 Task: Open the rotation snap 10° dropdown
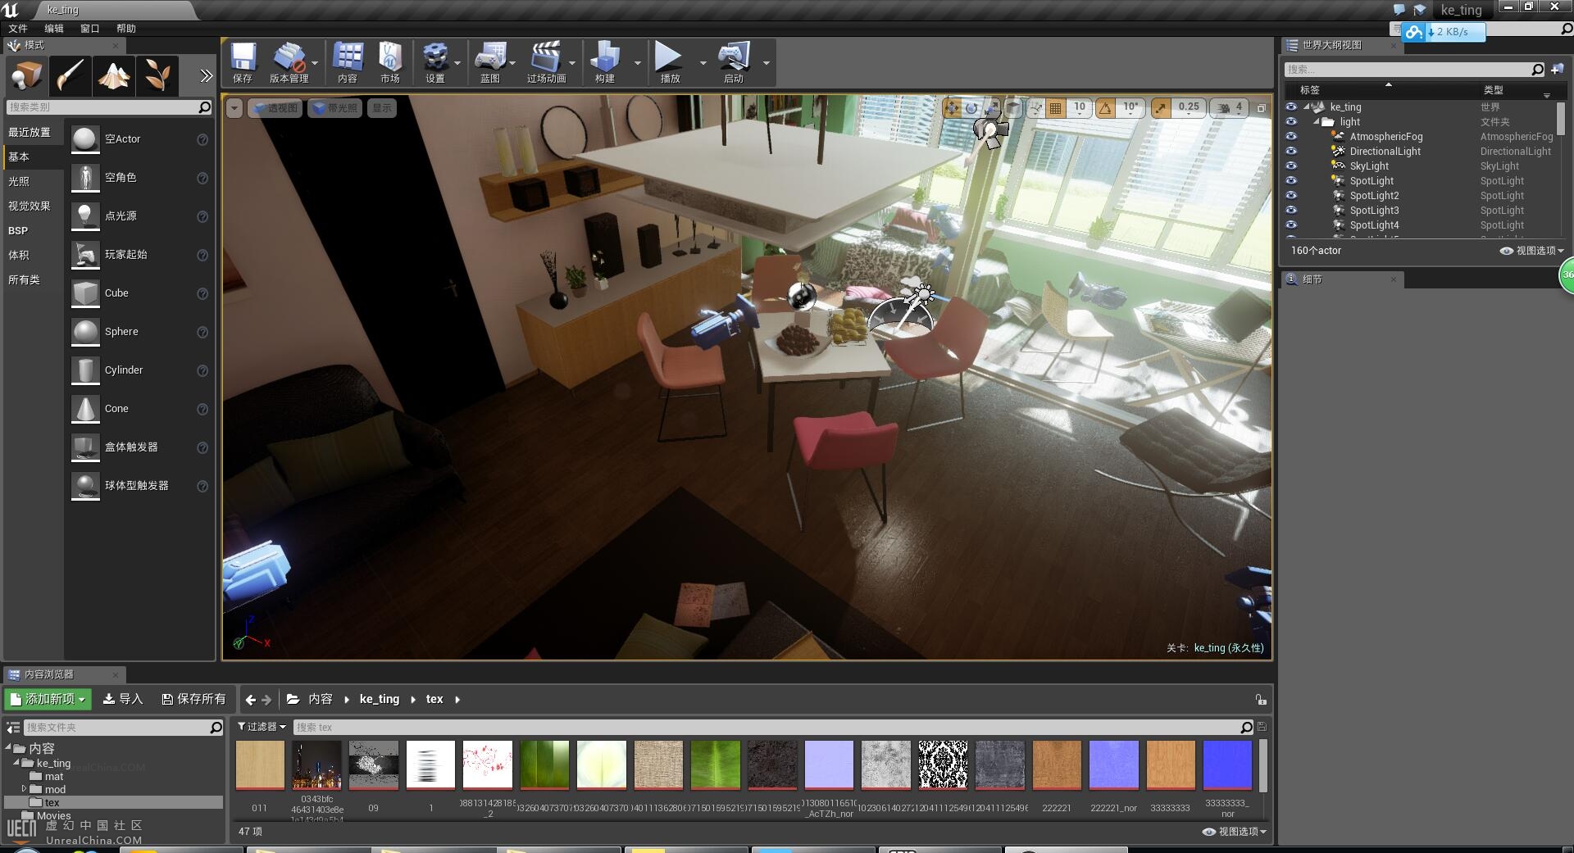(1130, 107)
